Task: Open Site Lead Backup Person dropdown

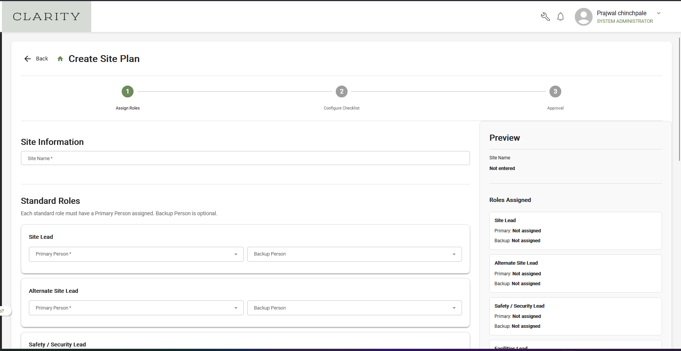Action: coord(354,254)
